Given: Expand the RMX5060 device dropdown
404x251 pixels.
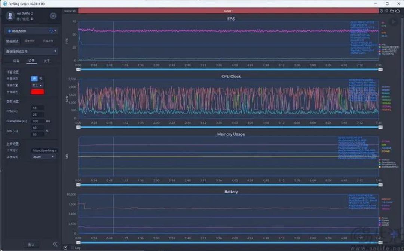Looking at the screenshot, I should pyautogui.click(x=31, y=31).
